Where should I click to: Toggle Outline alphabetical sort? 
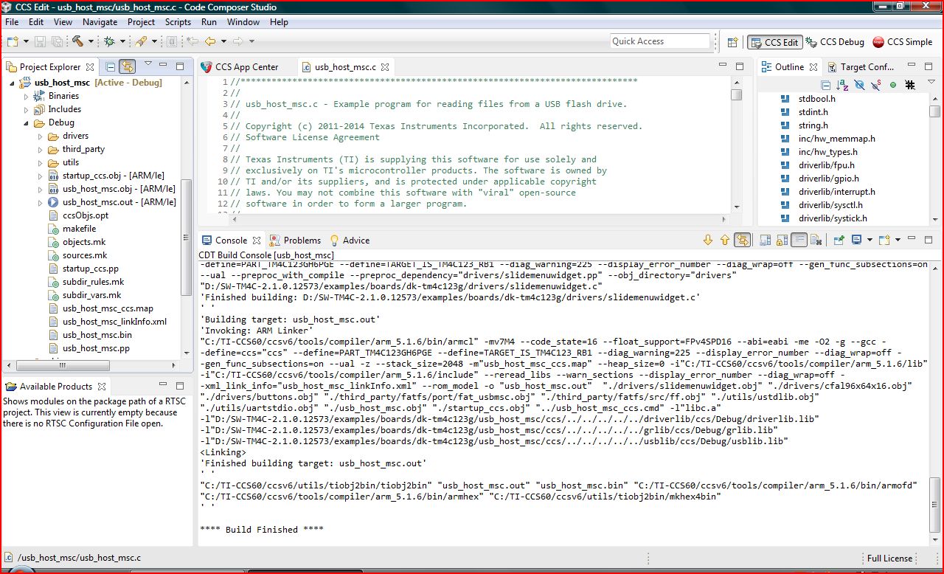click(x=842, y=85)
